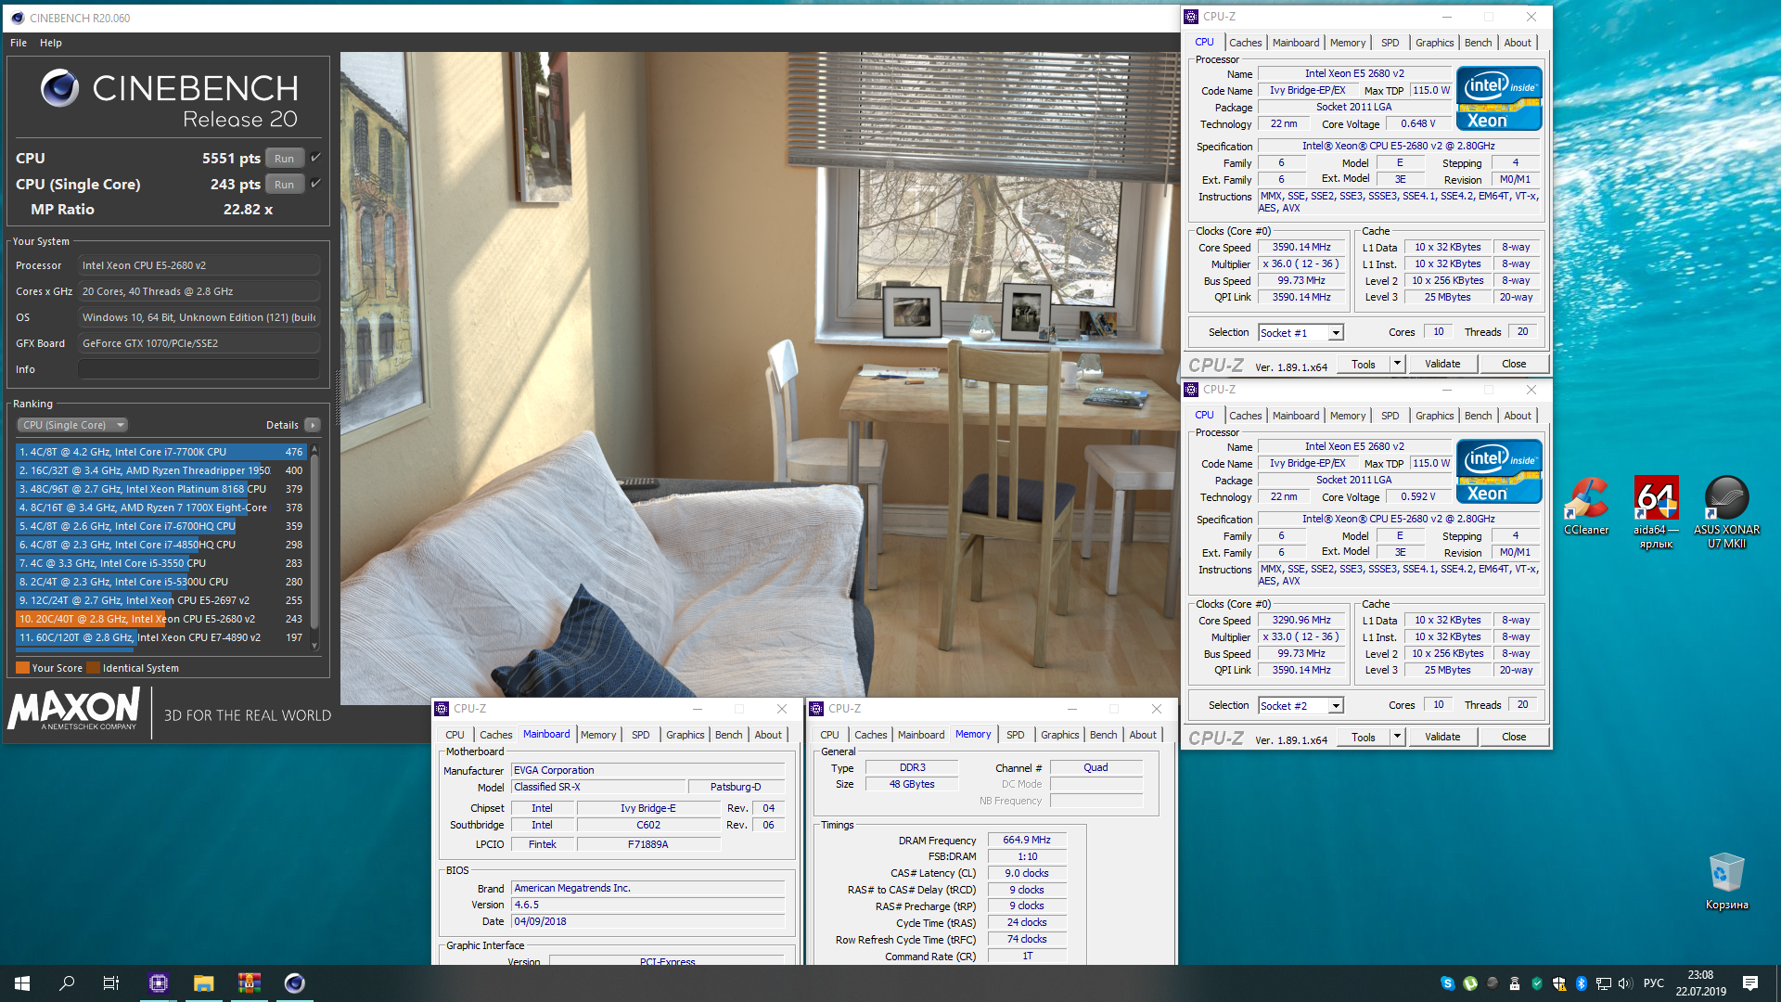Switch to SPD tab in the Memory CPU-Z window

coord(1016,735)
